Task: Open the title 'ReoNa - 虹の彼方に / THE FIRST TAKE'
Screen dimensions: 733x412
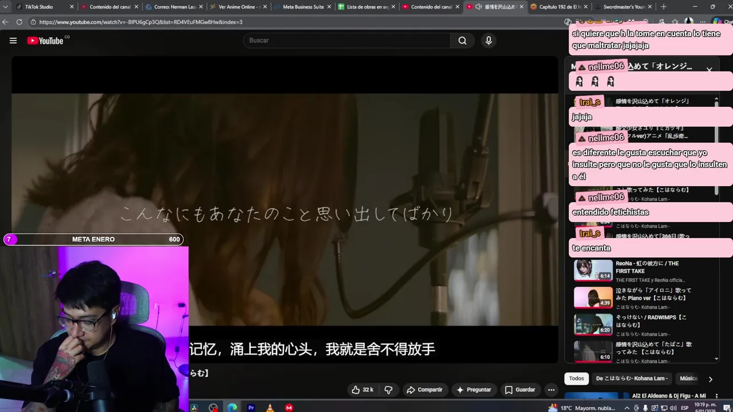Action: [x=647, y=267]
